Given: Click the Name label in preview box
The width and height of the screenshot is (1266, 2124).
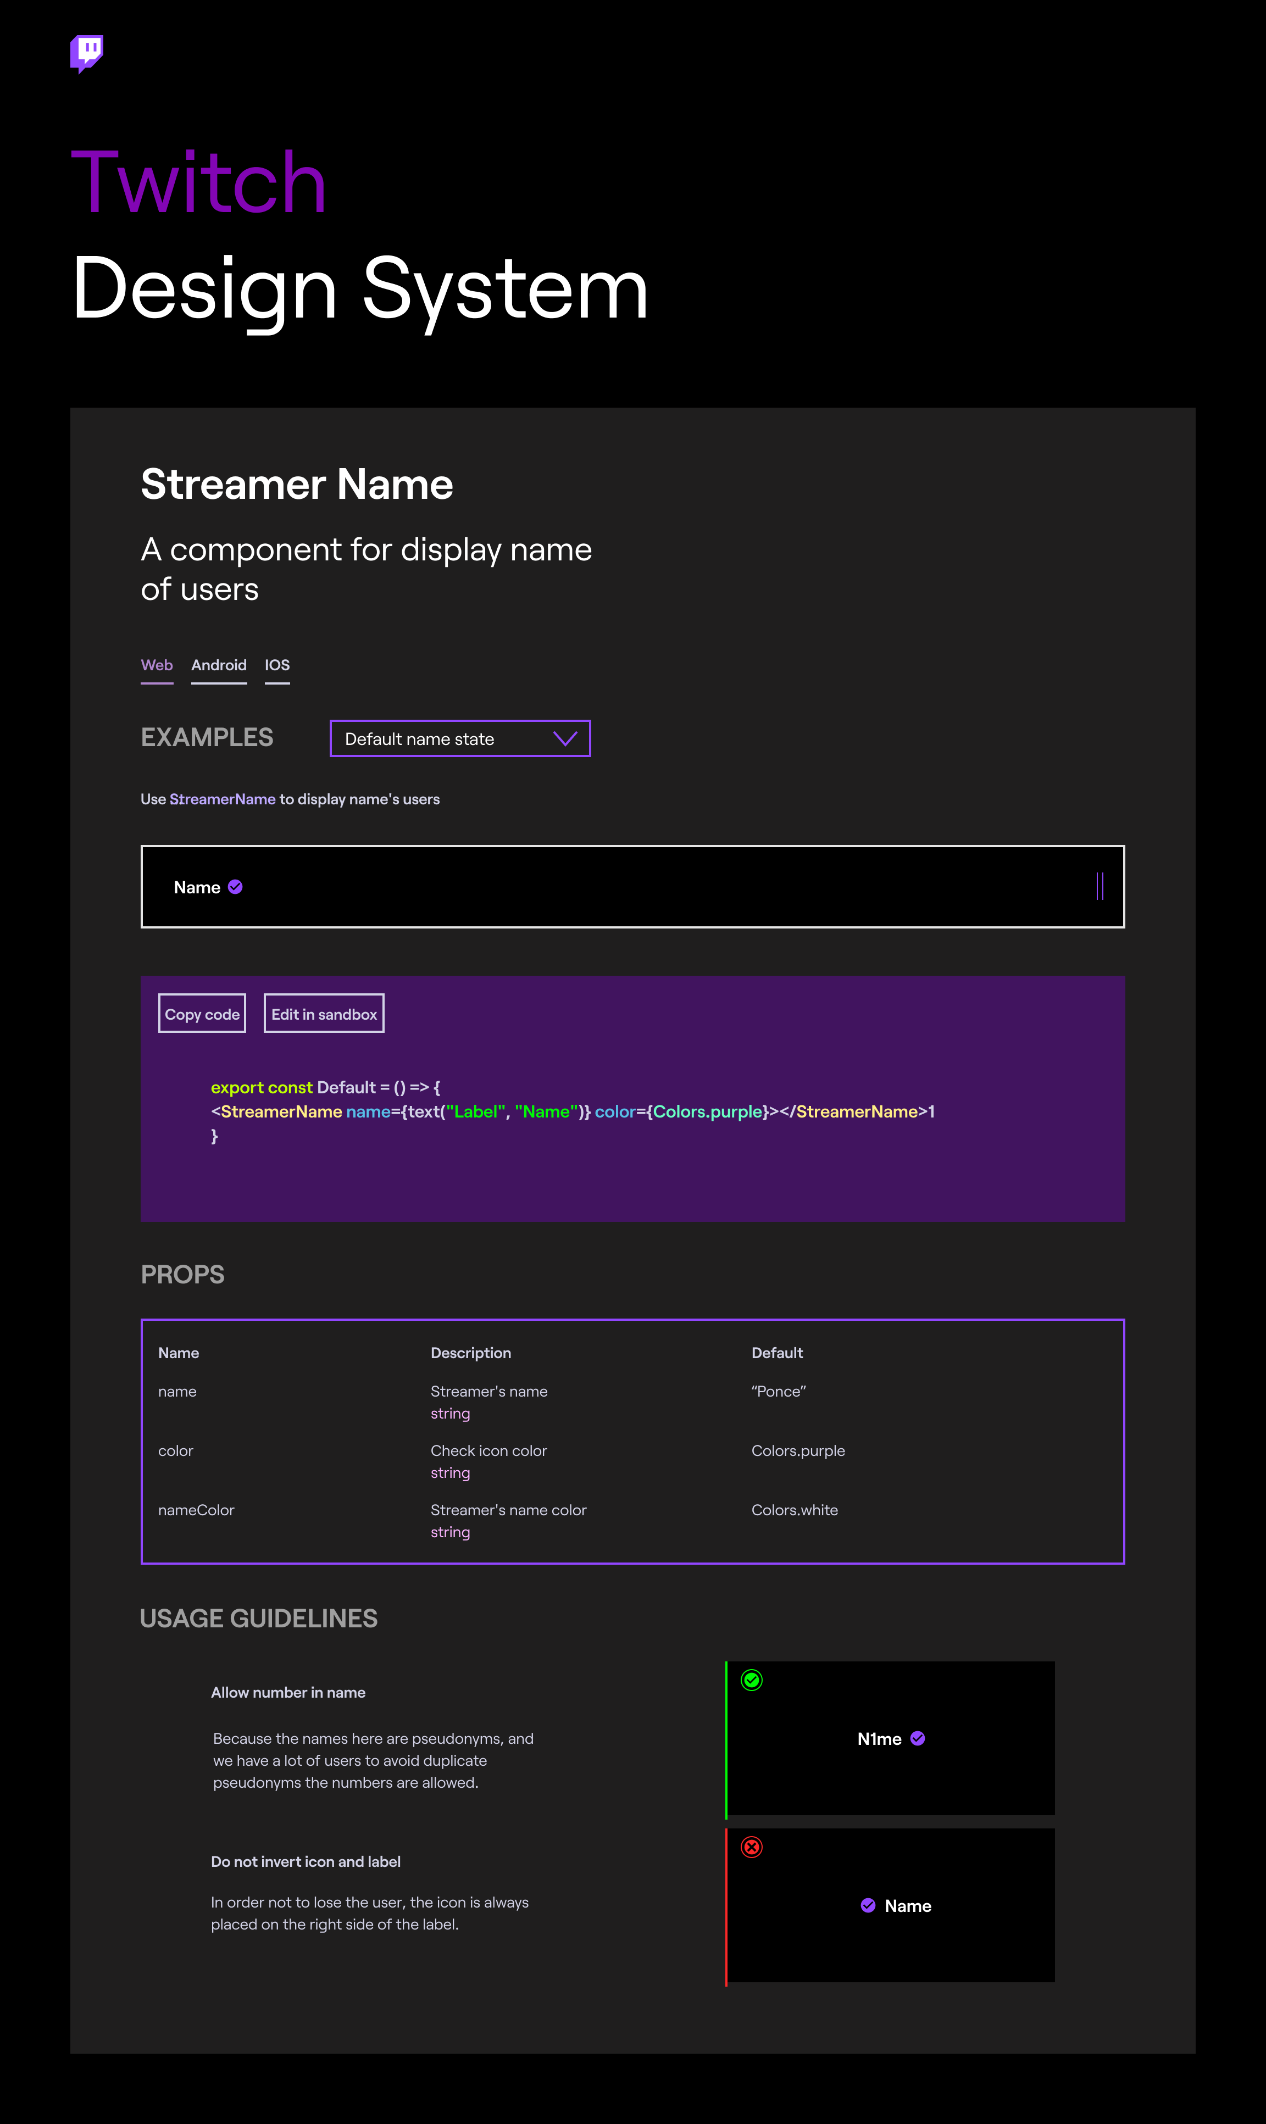Looking at the screenshot, I should tap(197, 887).
